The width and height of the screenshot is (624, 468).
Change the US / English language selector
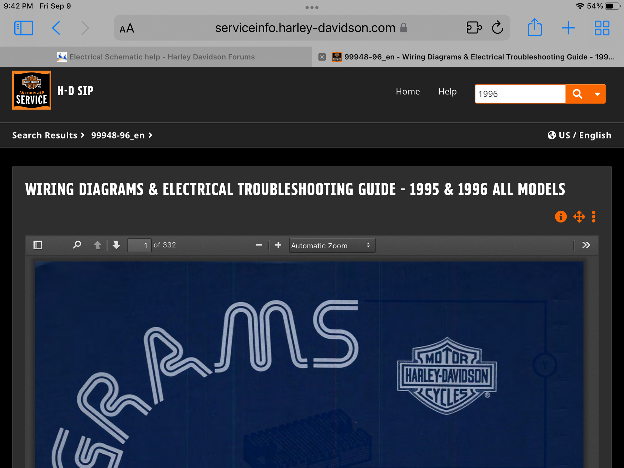pos(579,135)
